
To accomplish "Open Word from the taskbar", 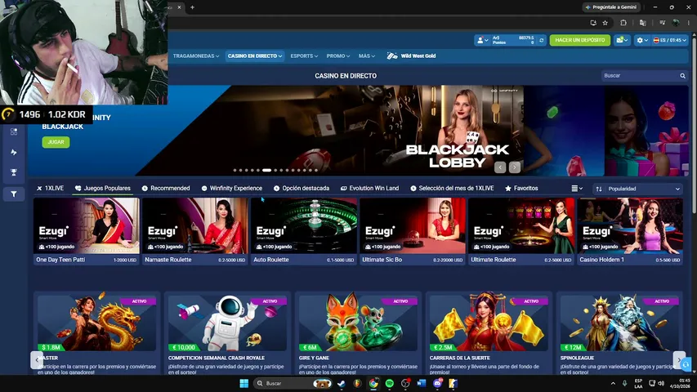I will (x=422, y=383).
